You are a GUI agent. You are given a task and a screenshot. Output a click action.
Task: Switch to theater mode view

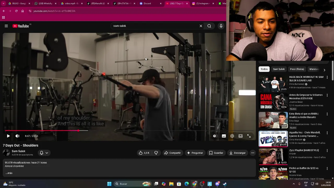241,136
